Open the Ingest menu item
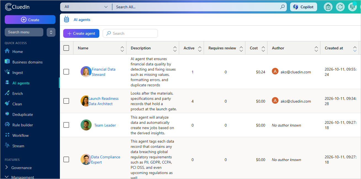 coord(18,72)
